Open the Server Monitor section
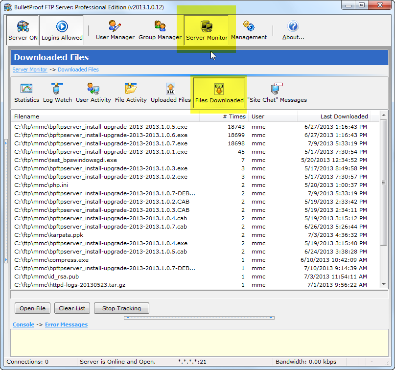This screenshot has width=395, height=370. (x=207, y=30)
